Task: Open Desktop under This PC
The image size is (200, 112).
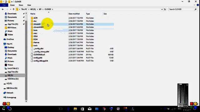Action: 11,47
